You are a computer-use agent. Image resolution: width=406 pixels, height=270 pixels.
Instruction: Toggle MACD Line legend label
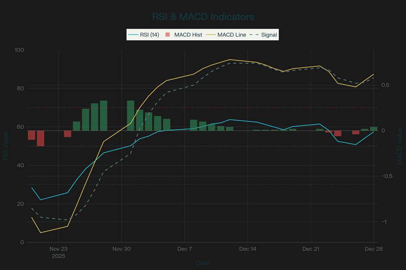(x=232, y=35)
